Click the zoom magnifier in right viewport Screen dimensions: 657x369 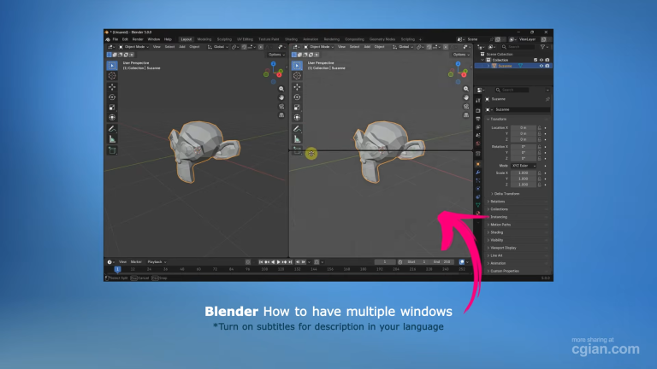tap(466, 89)
